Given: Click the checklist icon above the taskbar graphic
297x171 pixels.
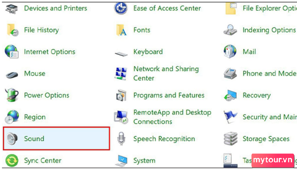Looking at the screenshot, I should (227, 159).
